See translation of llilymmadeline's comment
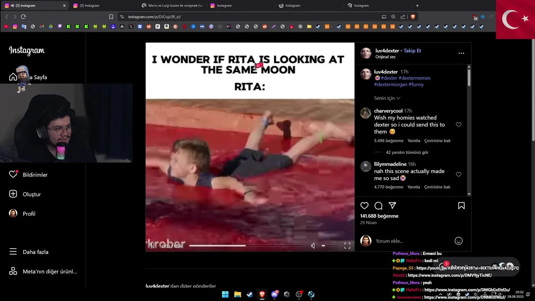The width and height of the screenshot is (535, 301). pyautogui.click(x=437, y=187)
